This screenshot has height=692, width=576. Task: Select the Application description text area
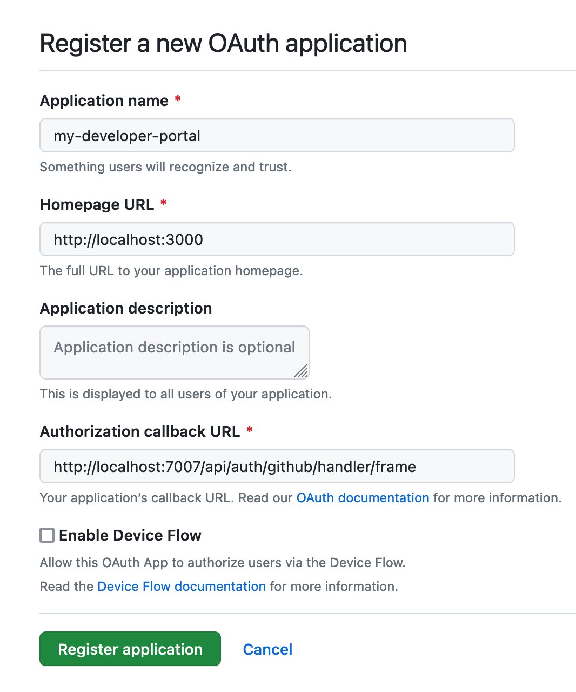(175, 352)
